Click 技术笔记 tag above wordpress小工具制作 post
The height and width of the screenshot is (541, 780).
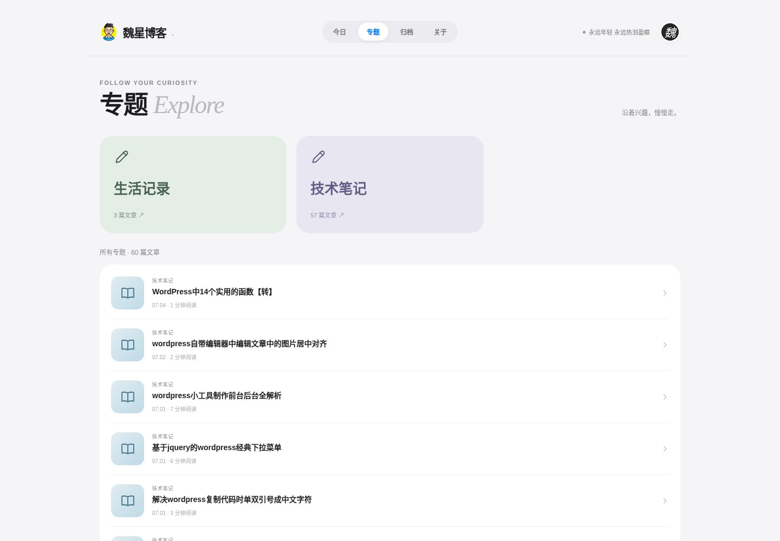click(162, 385)
